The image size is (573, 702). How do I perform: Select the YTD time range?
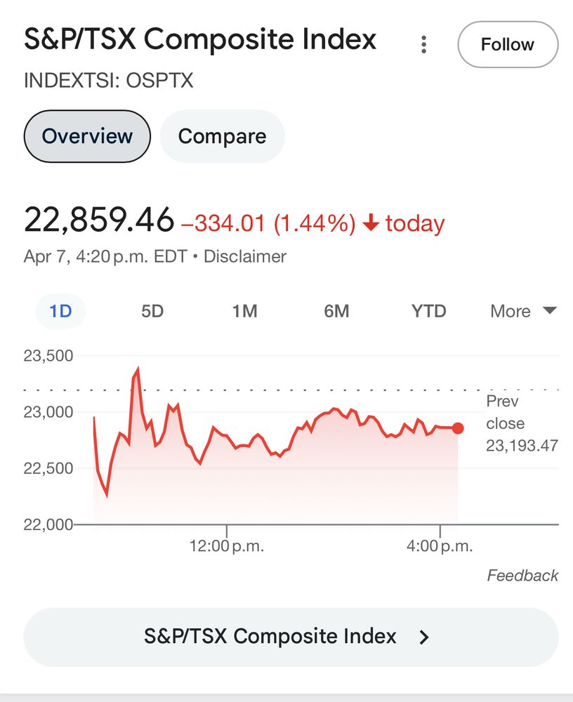pyautogui.click(x=429, y=311)
